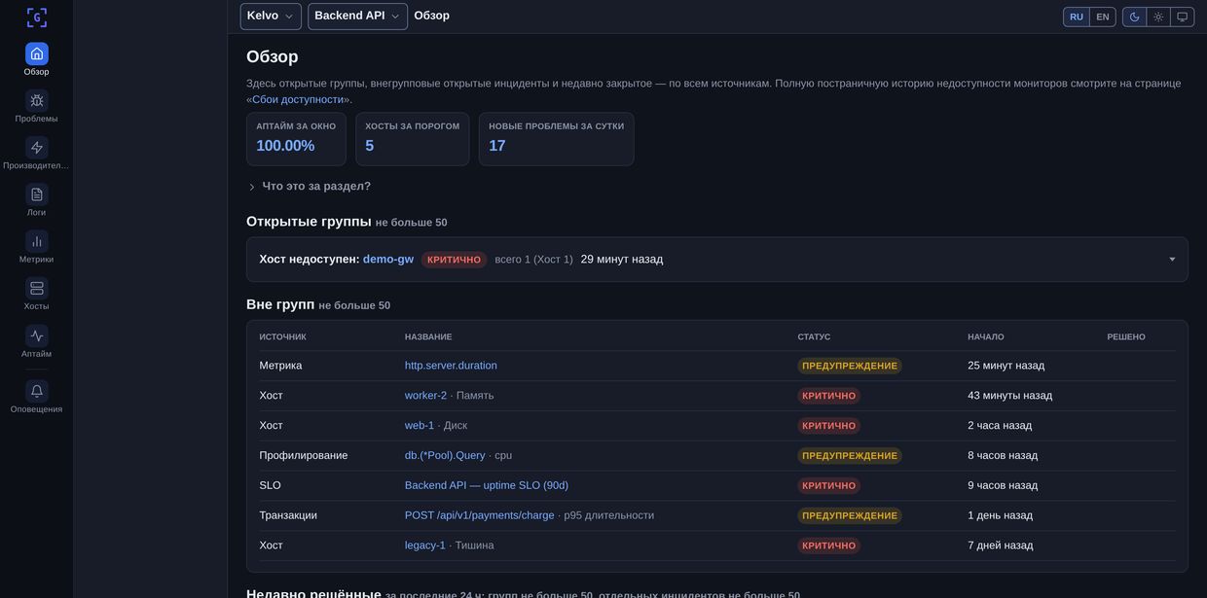Follow the 'Сбои доступности' link
Image resolution: width=1207 pixels, height=598 pixels.
(x=298, y=99)
